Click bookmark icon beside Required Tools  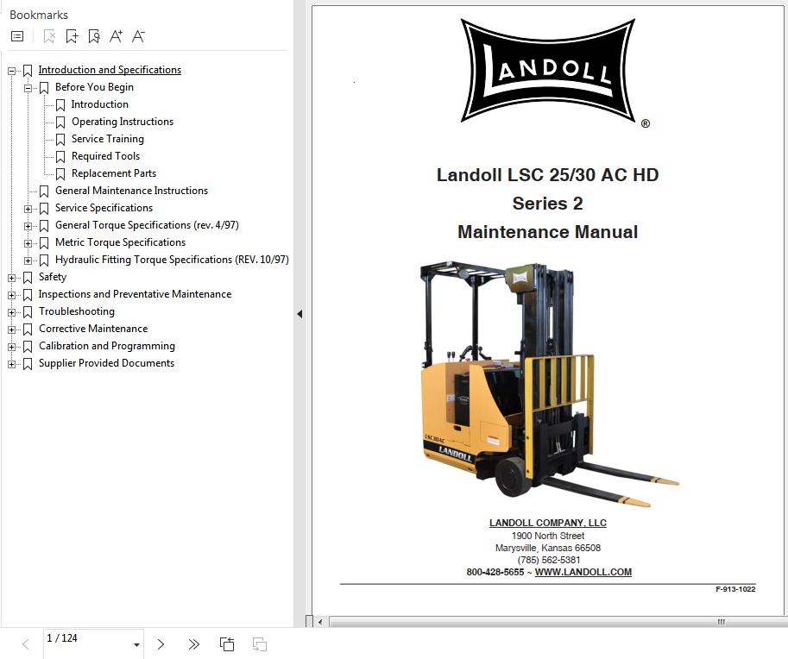click(60, 157)
